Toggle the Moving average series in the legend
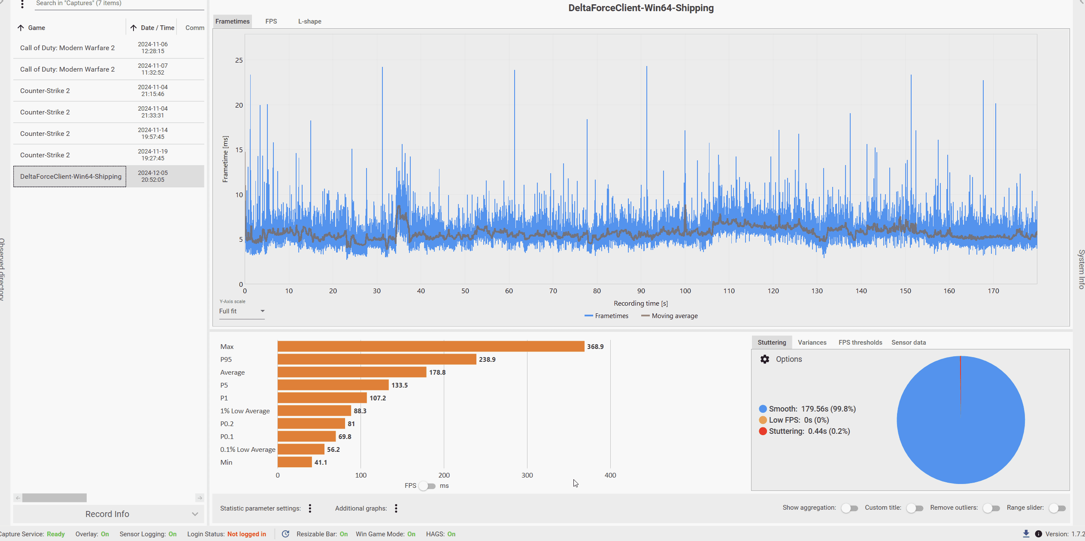Viewport: 1085px width, 541px height. click(669, 316)
